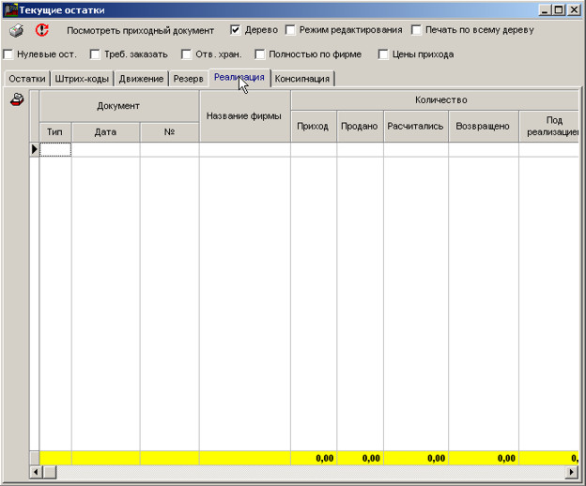
Task: Click scroll left arrow on horizontal scrollbar
Action: point(37,472)
